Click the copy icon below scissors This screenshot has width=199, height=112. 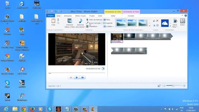pyautogui.click(x=58, y=23)
